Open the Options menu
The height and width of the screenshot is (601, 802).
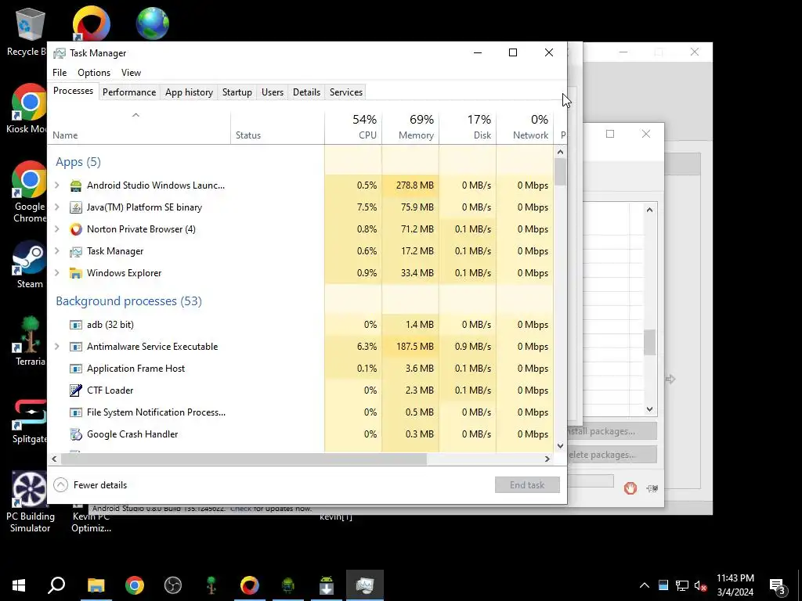pos(94,73)
